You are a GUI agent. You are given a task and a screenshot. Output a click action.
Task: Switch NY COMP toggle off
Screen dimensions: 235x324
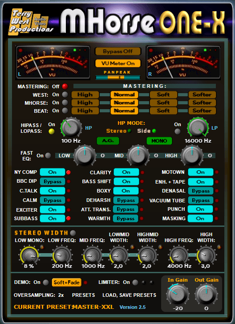53,172
